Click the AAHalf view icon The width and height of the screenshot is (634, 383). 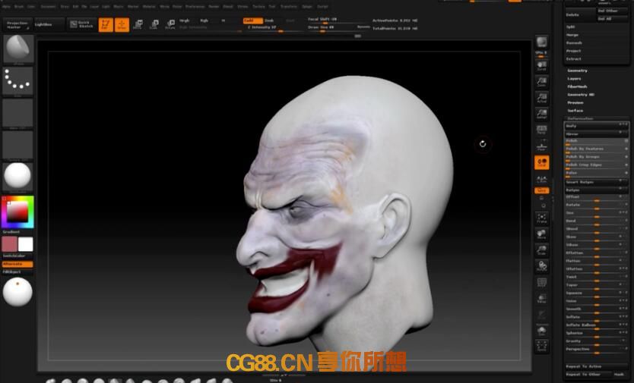tap(541, 115)
